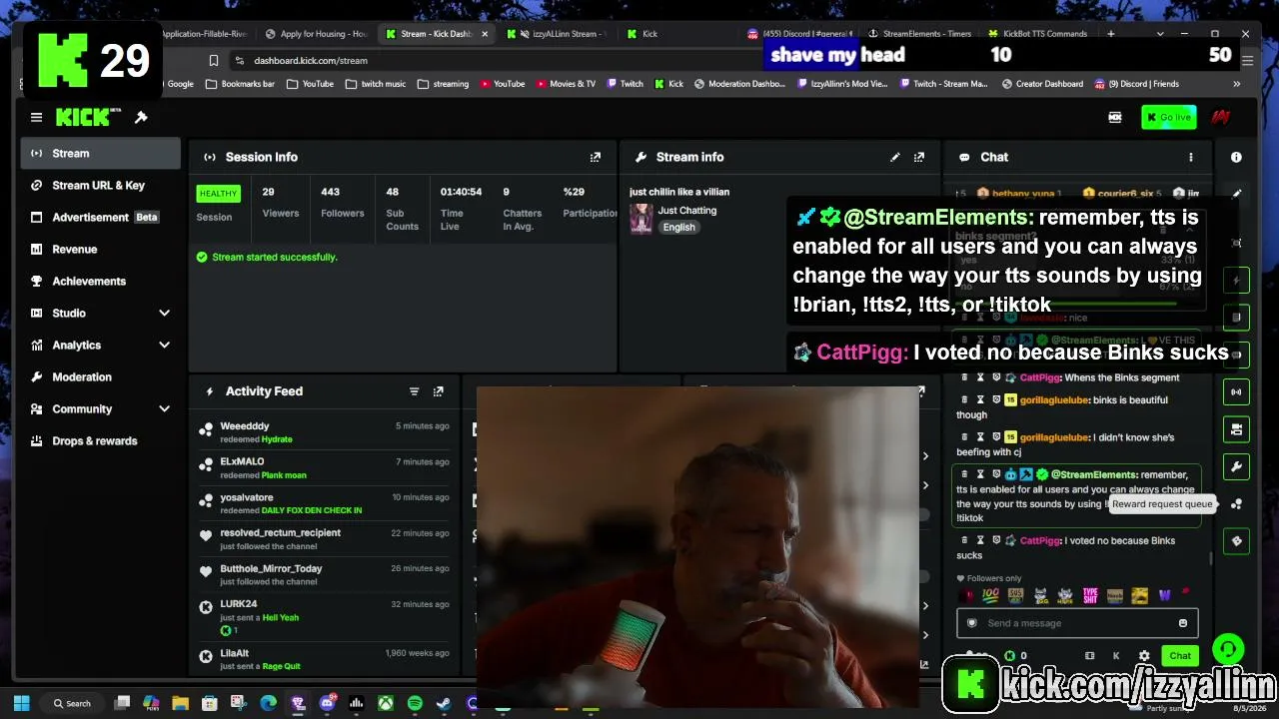
Task: Click the HEALTHY session status badge
Action: 218,194
